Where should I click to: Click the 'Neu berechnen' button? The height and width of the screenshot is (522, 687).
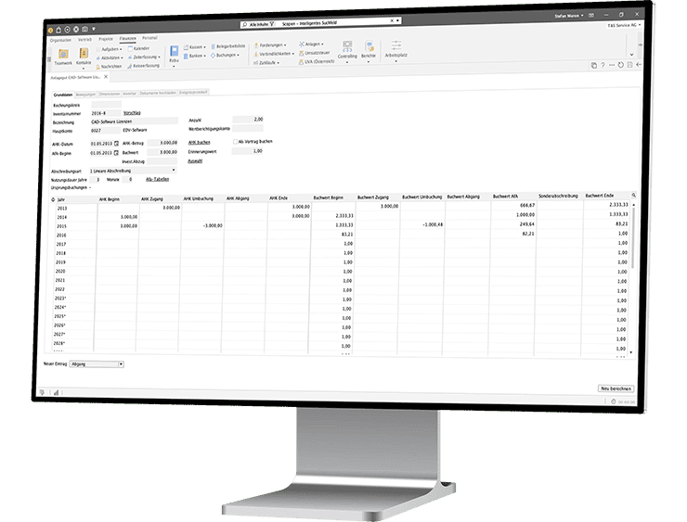click(616, 388)
